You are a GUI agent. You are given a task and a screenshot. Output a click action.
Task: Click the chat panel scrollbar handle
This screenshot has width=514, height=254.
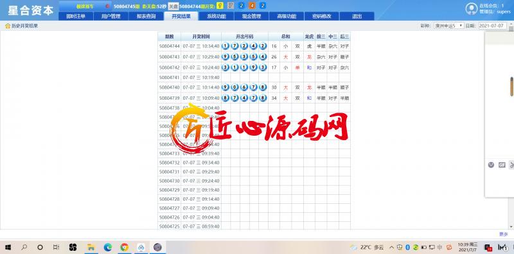511,87
